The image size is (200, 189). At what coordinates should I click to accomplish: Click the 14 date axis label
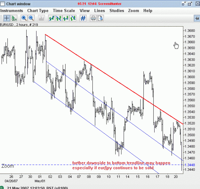click(128, 177)
